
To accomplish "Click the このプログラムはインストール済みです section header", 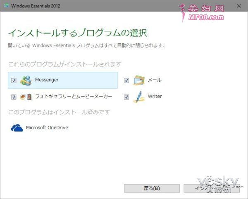I will tap(59, 112).
